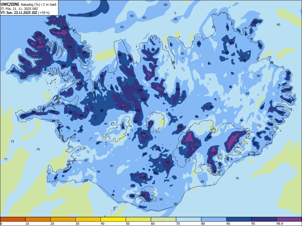Image resolution: width=302 pixels, height=226 pixels.
Task: Click the '50' legend tick label
Action: [x=128, y=224]
